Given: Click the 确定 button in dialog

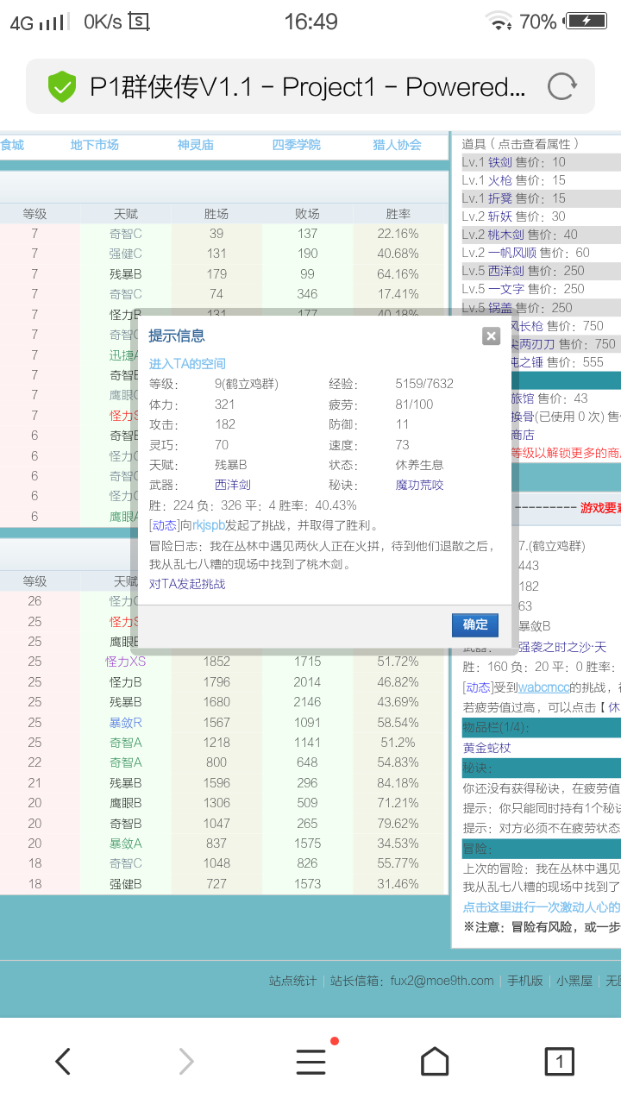Looking at the screenshot, I should pyautogui.click(x=475, y=625).
